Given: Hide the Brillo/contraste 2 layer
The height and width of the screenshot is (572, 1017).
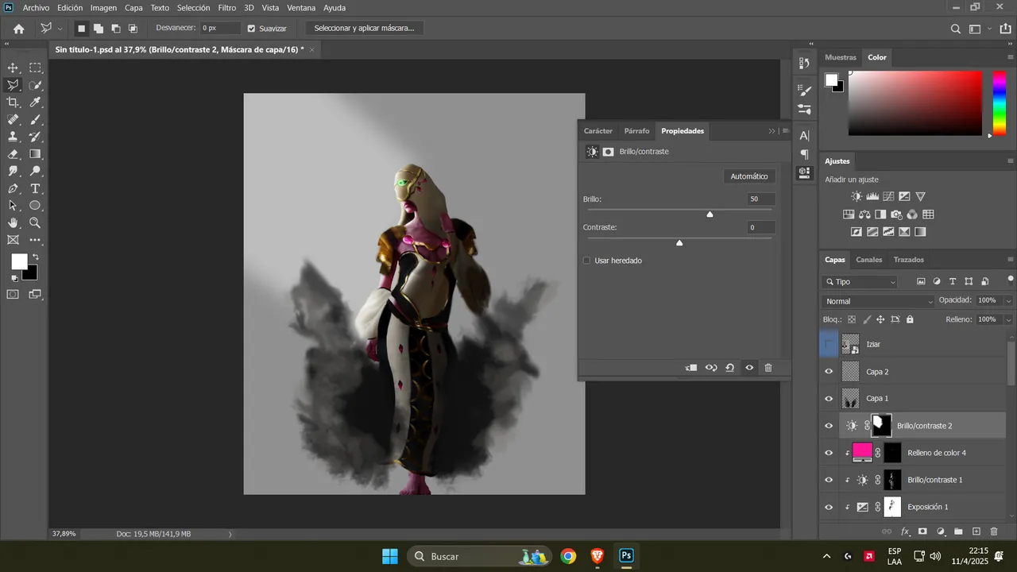Looking at the screenshot, I should [x=829, y=426].
